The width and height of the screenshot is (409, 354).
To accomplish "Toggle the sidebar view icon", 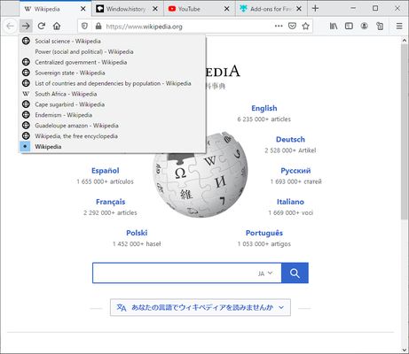I will click(349, 26).
